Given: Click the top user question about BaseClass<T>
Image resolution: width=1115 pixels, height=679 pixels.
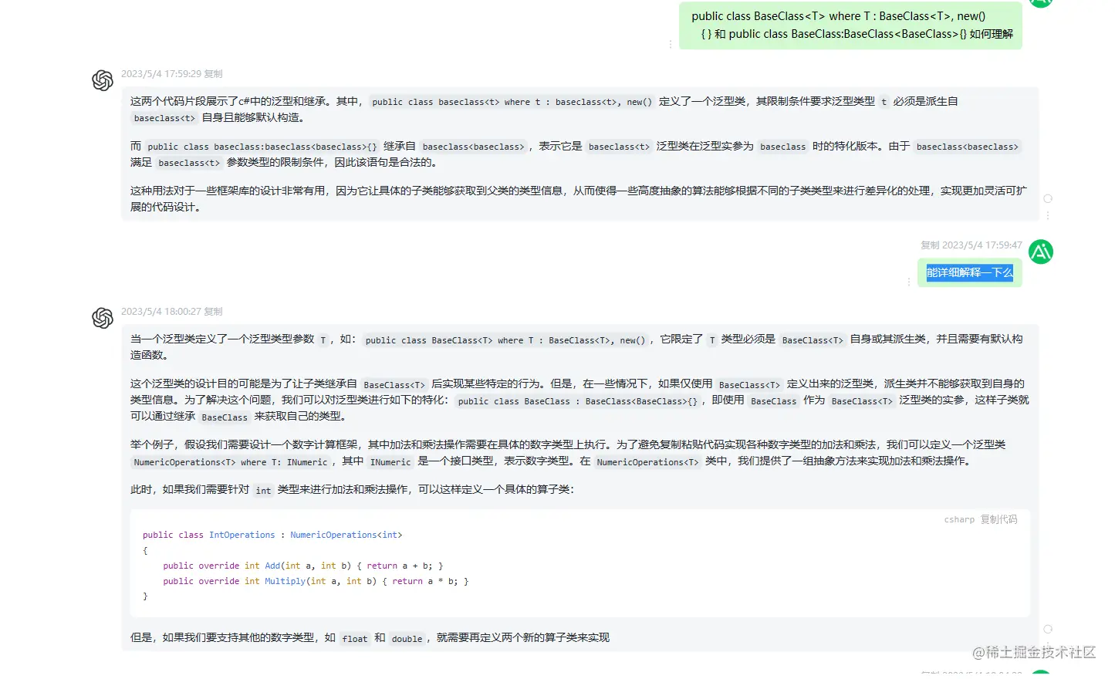Looking at the screenshot, I should click(850, 25).
